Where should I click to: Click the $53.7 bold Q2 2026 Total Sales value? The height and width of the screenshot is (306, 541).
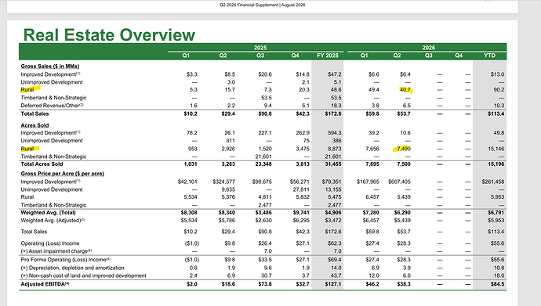[404, 113]
